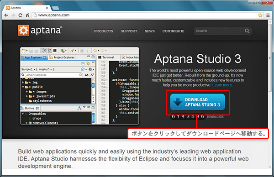Click the browser forward arrow
The width and height of the screenshot is (274, 177).
point(13,15)
